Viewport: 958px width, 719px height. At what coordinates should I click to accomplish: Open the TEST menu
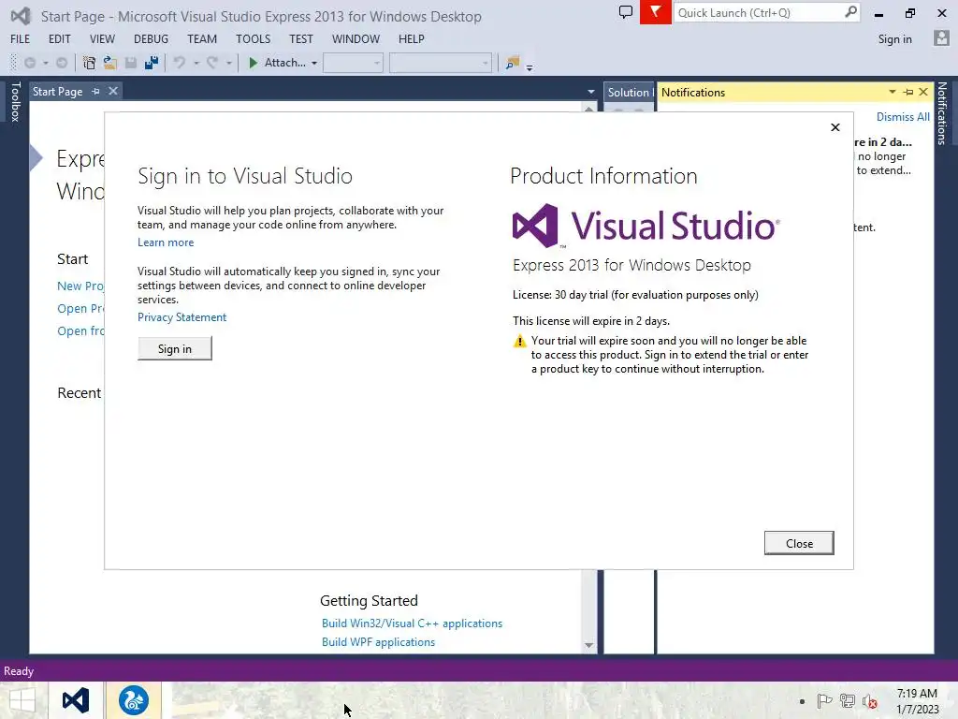click(x=300, y=38)
